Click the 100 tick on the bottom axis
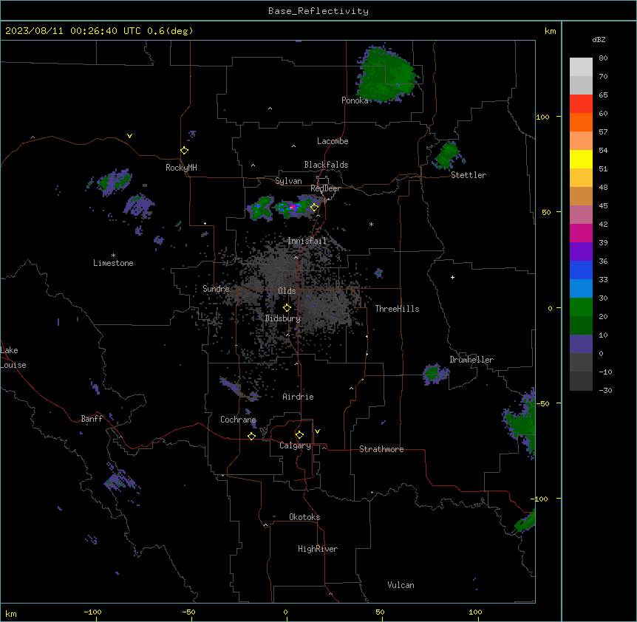 tap(475, 612)
